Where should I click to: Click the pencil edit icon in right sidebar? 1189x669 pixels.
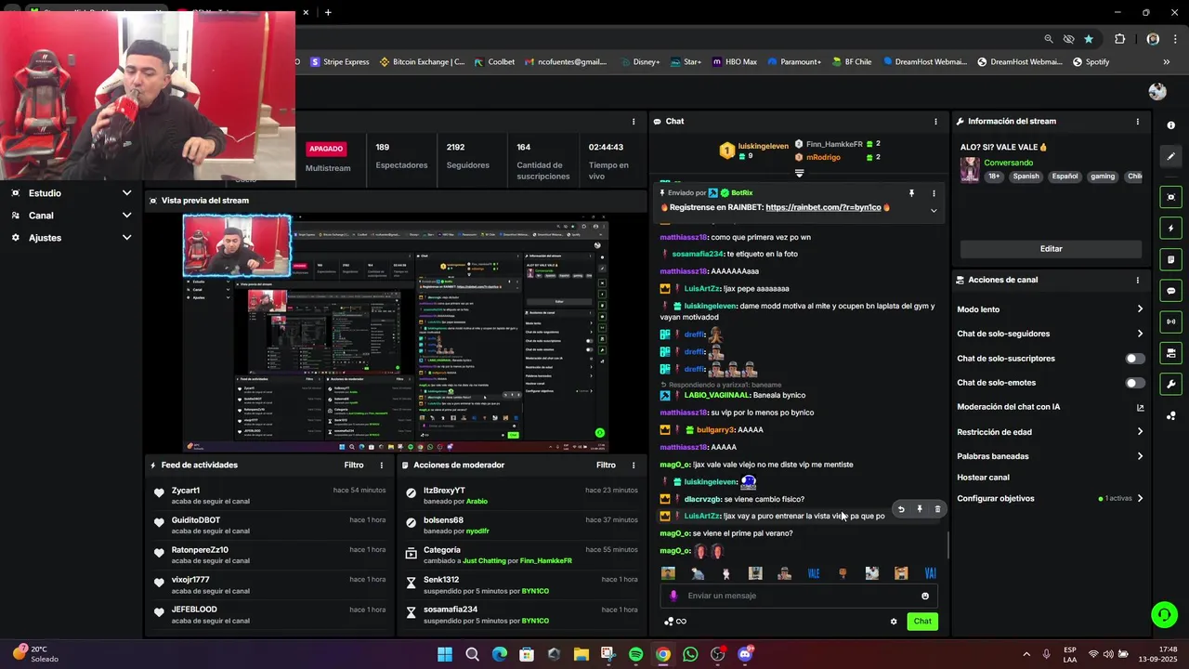tap(1170, 157)
